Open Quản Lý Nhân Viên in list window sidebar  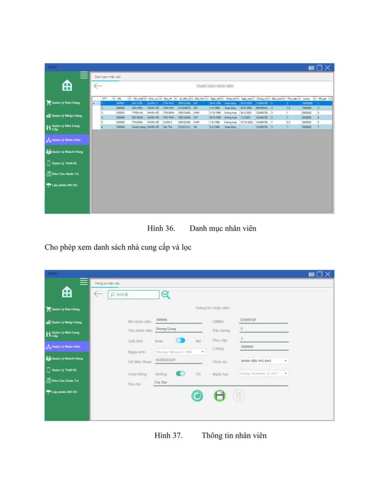(x=67, y=140)
